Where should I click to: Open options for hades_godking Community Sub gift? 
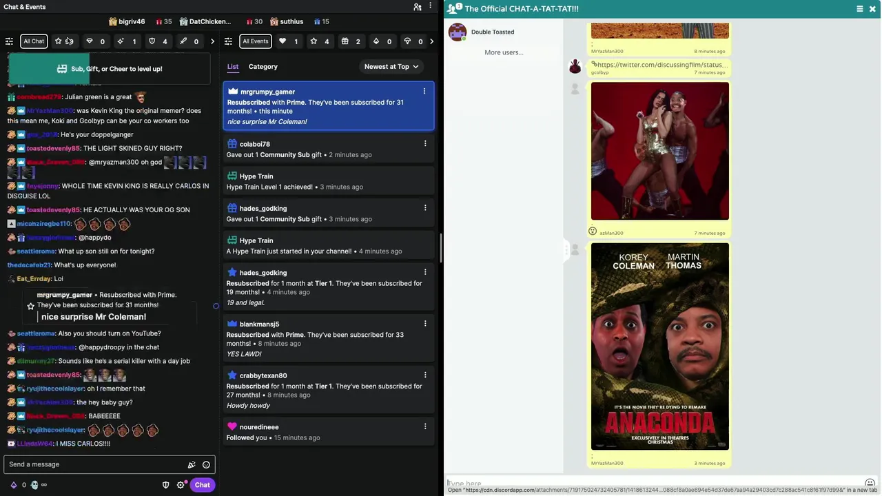point(425,207)
